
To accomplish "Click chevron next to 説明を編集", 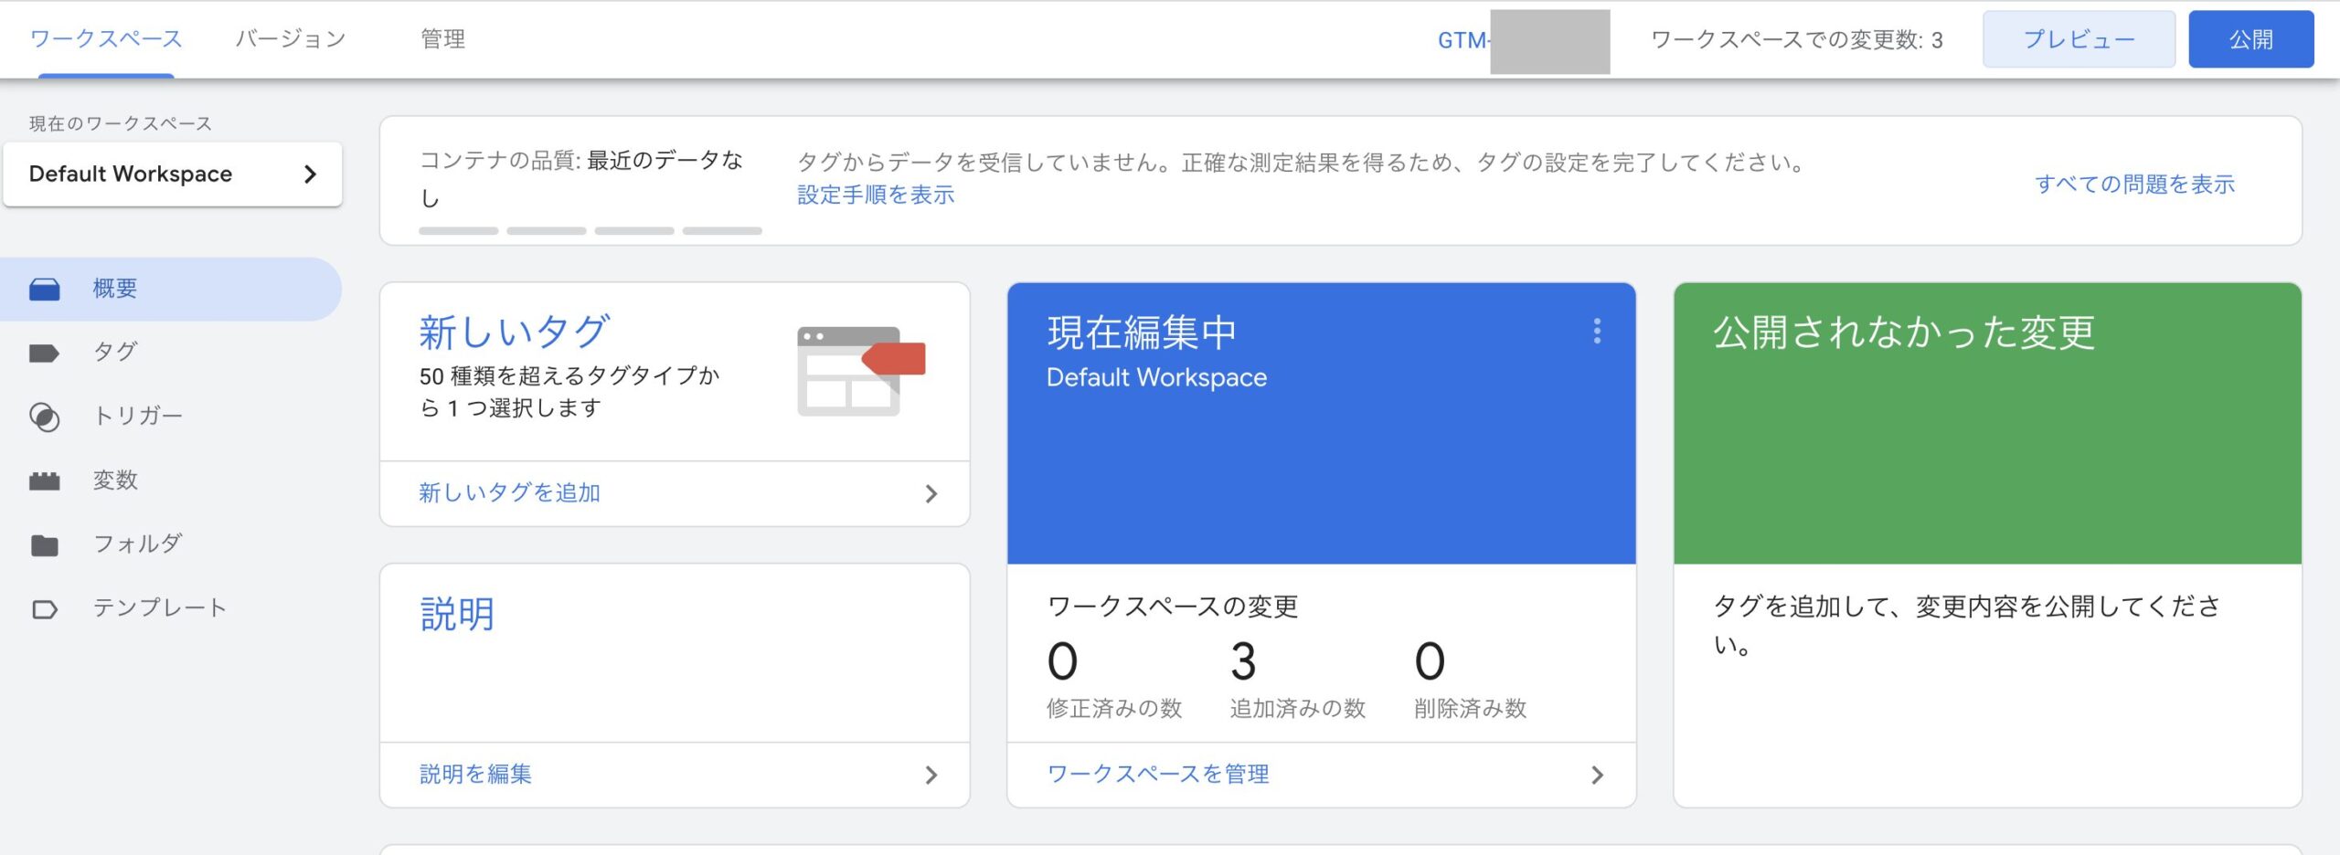I will point(931,776).
